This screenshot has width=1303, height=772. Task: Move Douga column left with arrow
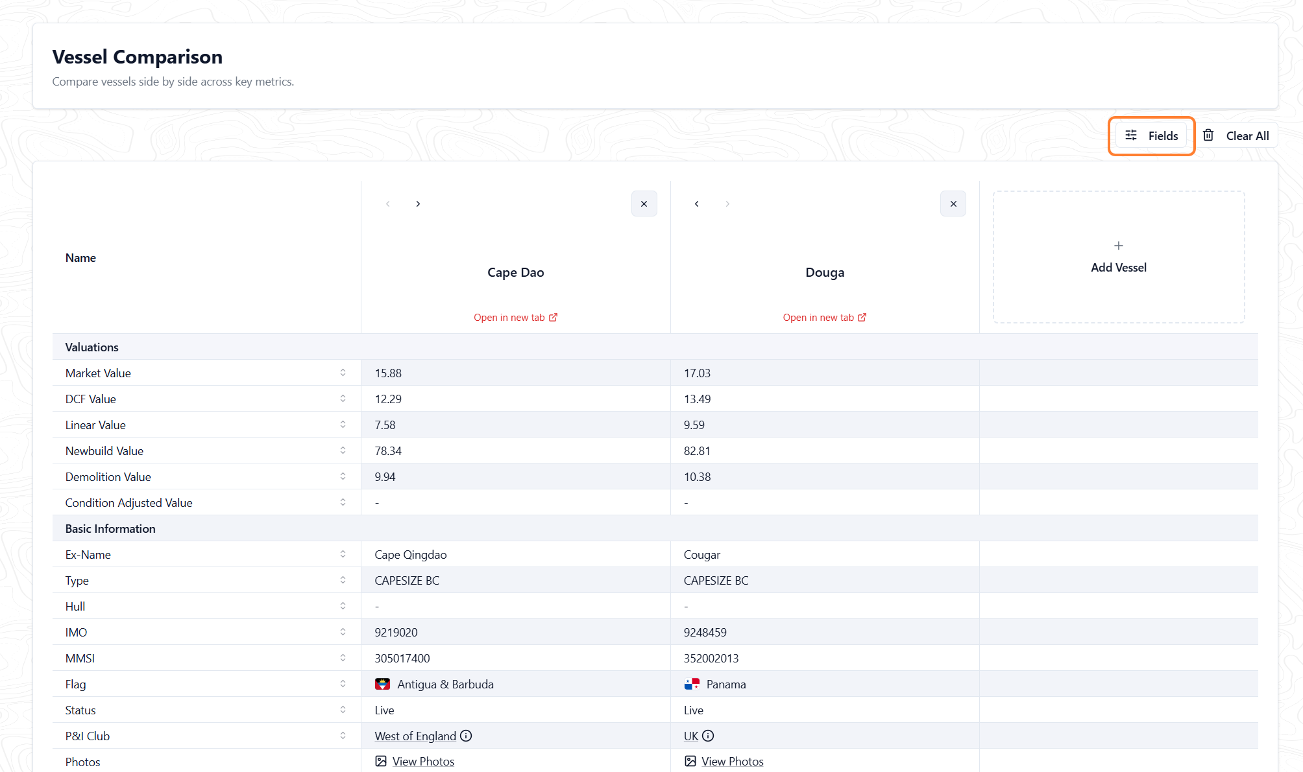(x=696, y=204)
